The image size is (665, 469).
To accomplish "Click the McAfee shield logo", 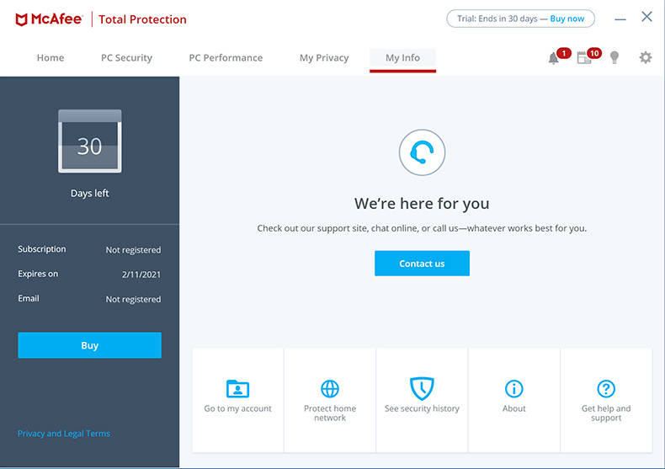I will click(x=22, y=19).
